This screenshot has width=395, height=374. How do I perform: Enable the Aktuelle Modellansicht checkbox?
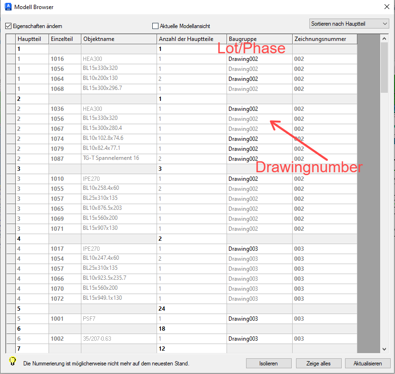coord(155,26)
